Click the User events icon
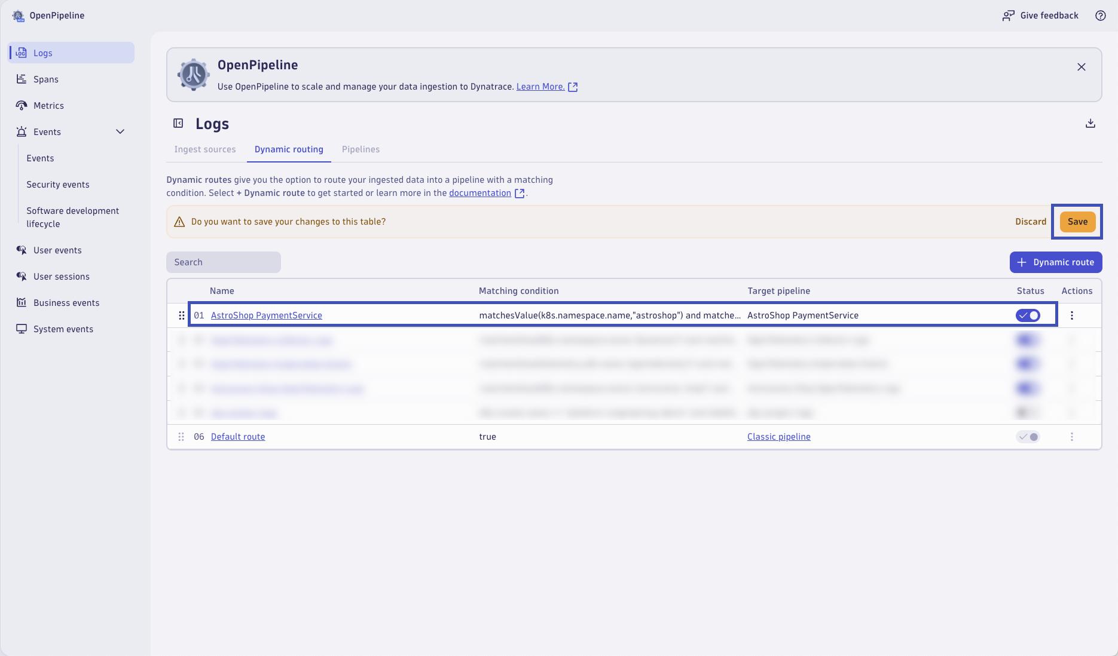This screenshot has width=1118, height=656. (x=22, y=250)
